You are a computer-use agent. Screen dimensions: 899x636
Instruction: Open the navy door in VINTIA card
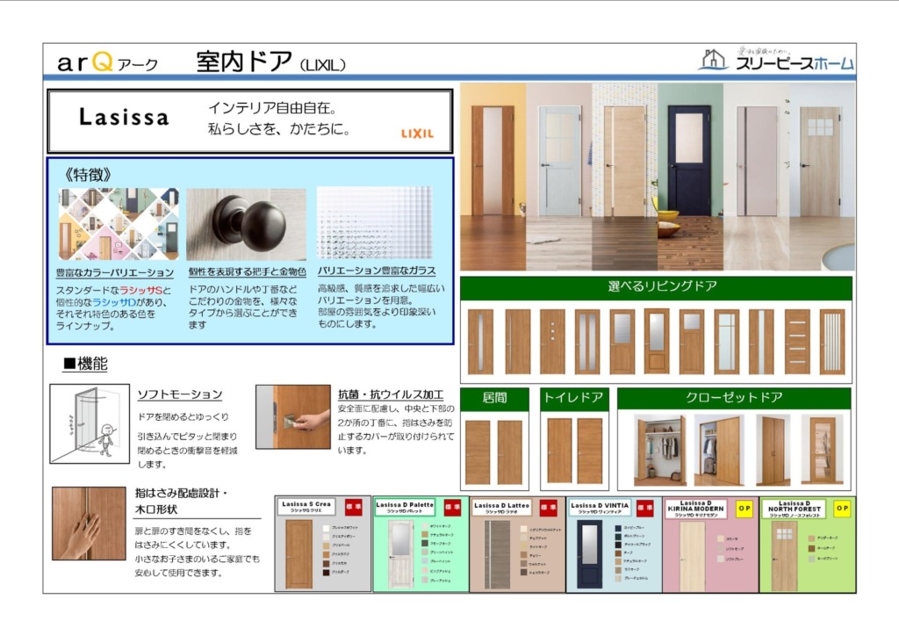tap(589, 554)
